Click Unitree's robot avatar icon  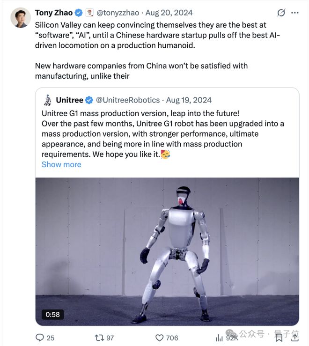coord(47,100)
